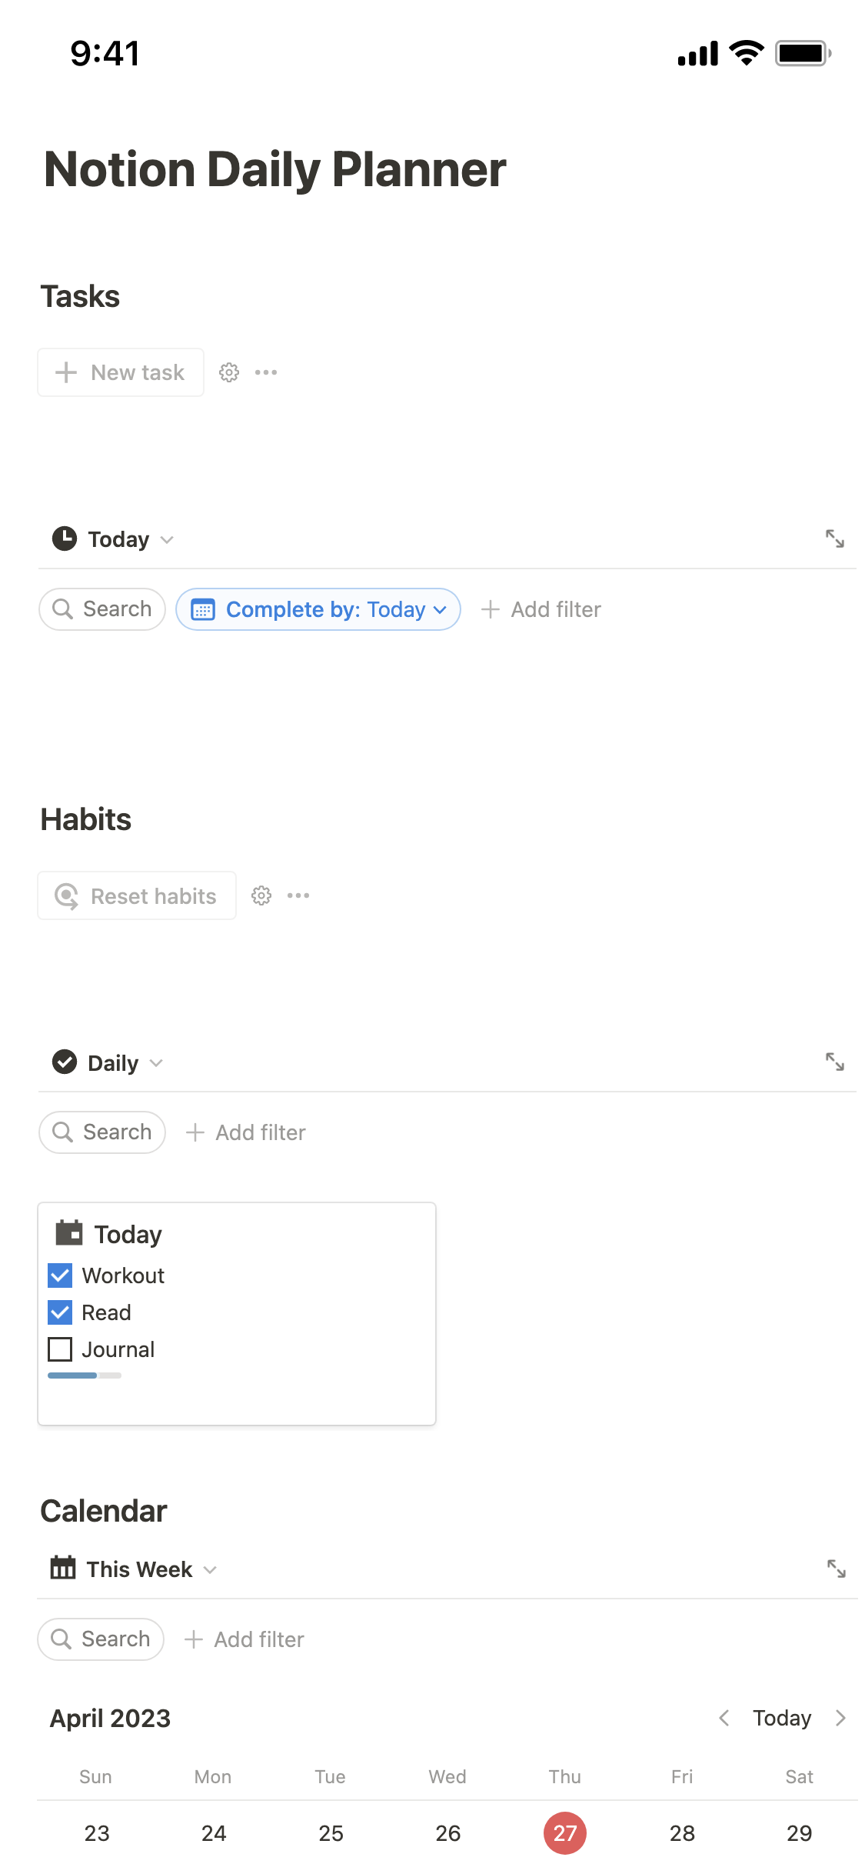Image resolution: width=865 pixels, height=1874 pixels.
Task: Click the New task button
Action: (x=121, y=372)
